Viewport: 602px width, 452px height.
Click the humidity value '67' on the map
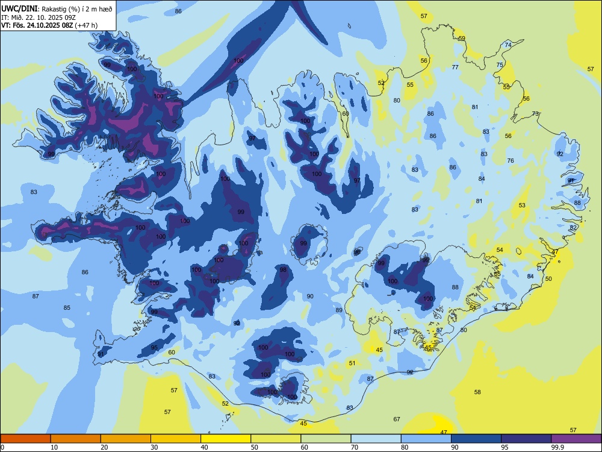click(397, 419)
